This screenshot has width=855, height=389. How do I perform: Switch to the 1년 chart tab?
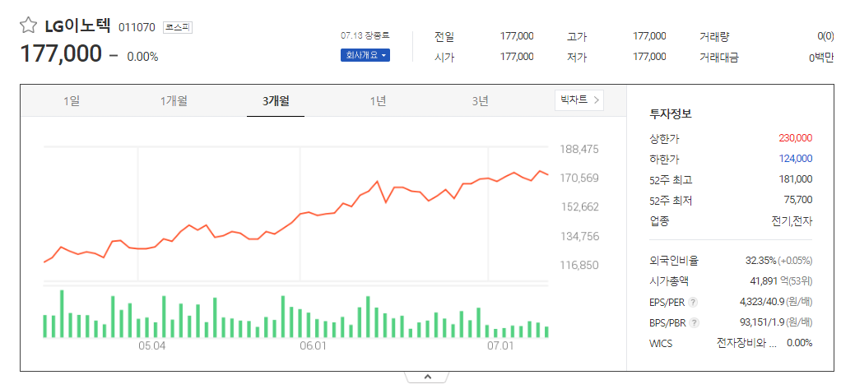378,101
